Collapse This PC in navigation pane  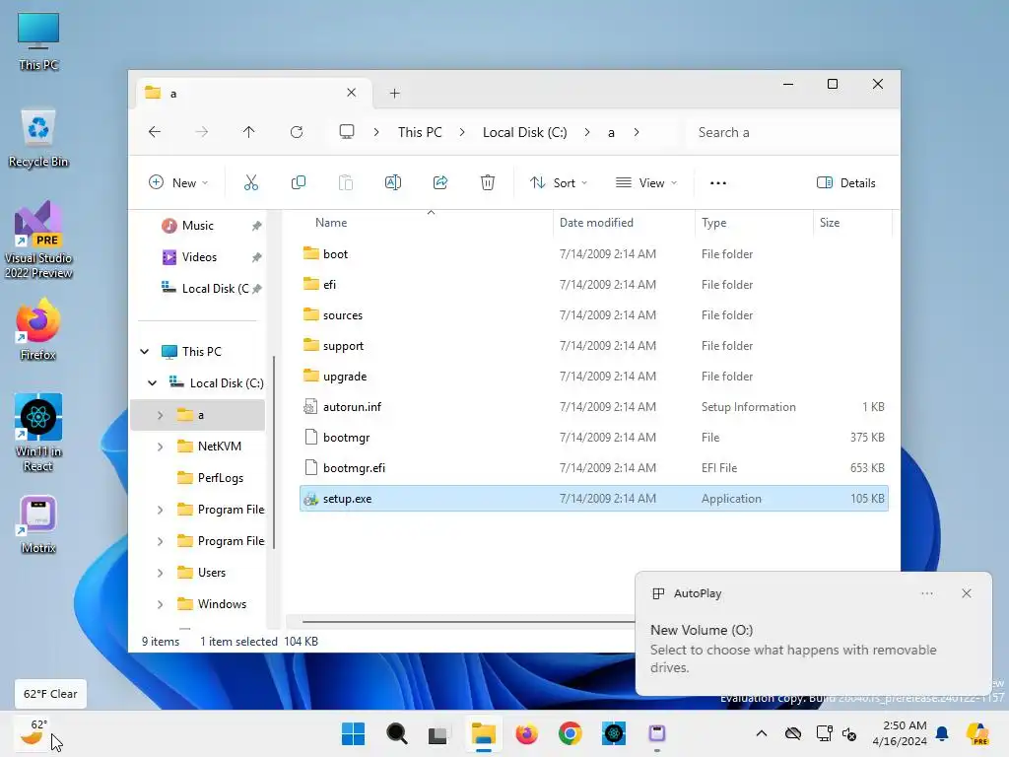pos(145,352)
